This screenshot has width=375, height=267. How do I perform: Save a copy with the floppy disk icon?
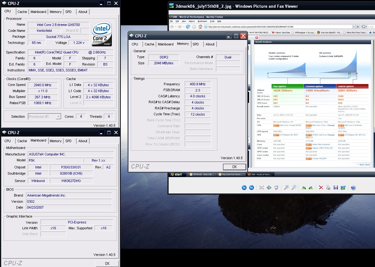click(x=335, y=188)
